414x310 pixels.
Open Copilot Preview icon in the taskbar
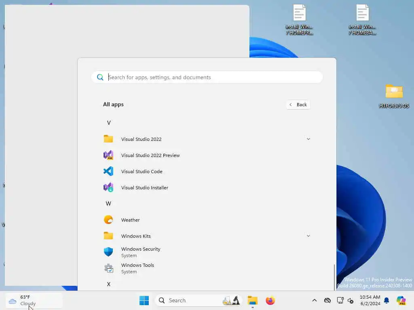(x=401, y=300)
